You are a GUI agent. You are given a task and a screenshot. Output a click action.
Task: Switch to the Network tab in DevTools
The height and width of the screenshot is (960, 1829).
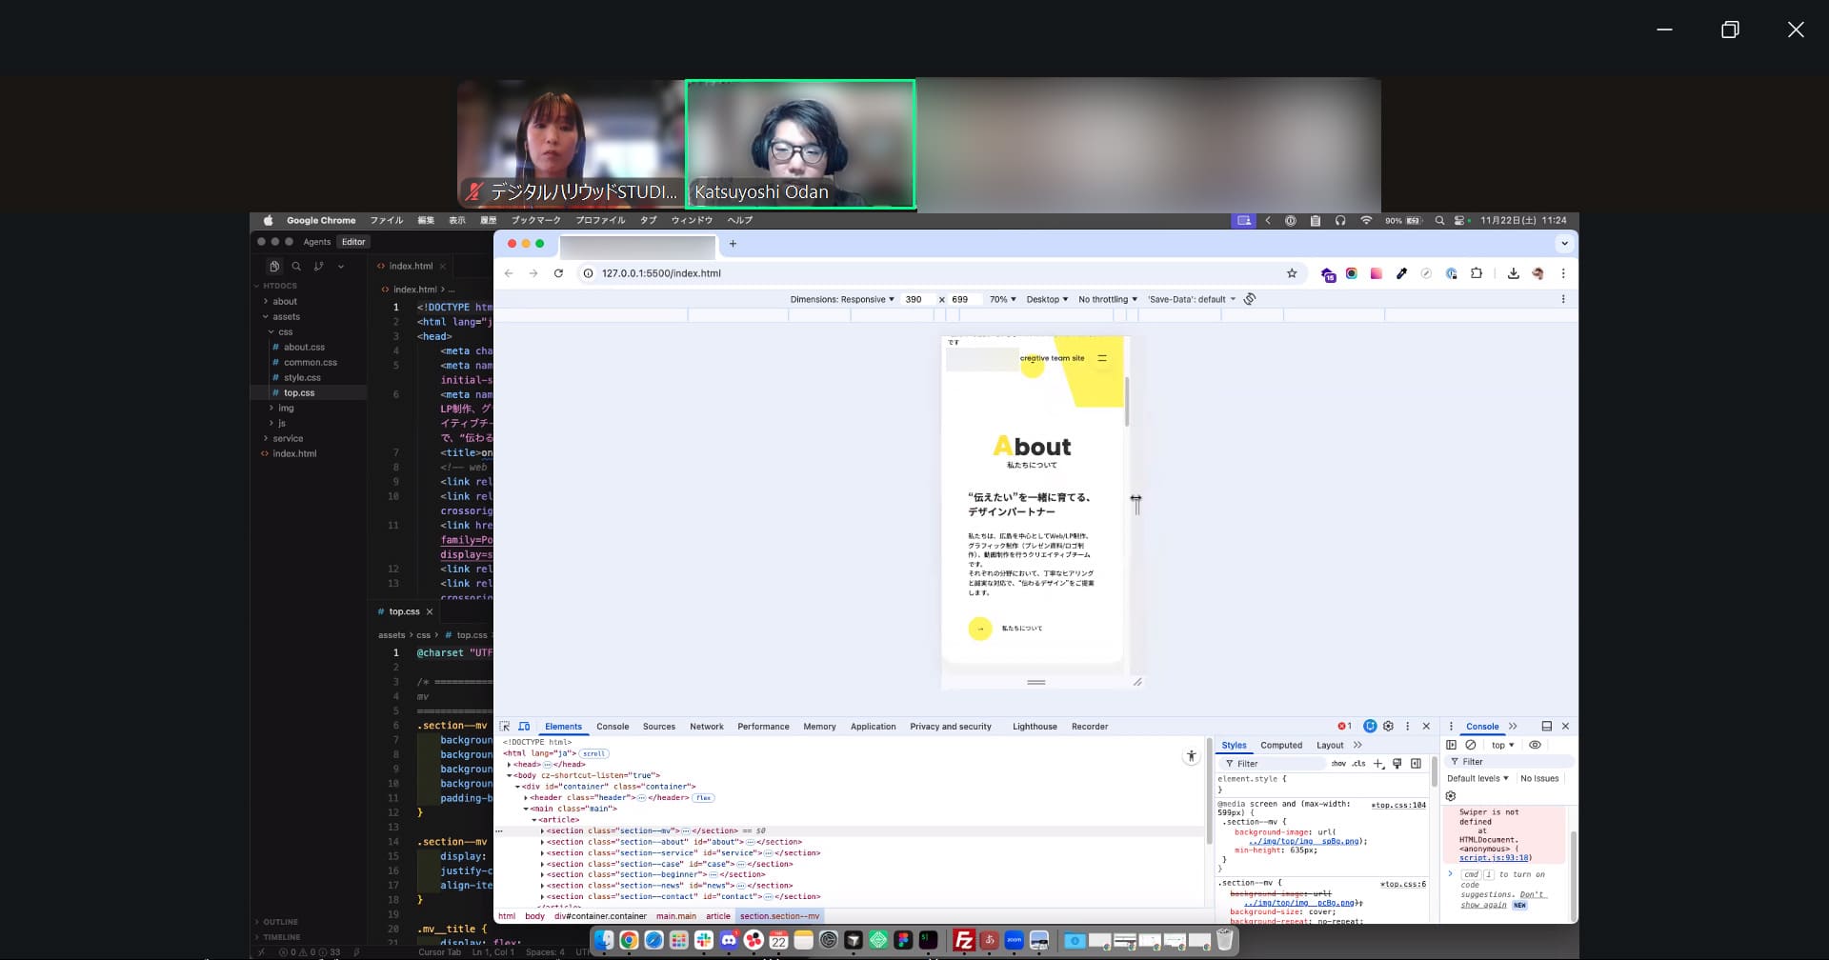[x=706, y=727]
